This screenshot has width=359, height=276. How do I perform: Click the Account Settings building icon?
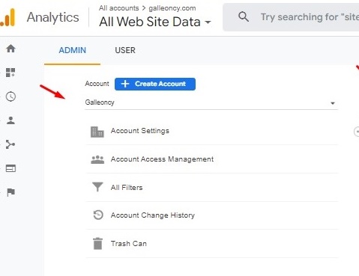point(97,132)
